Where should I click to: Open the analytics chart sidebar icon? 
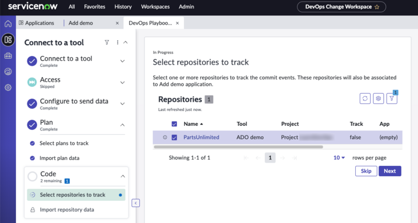(x=8, y=71)
